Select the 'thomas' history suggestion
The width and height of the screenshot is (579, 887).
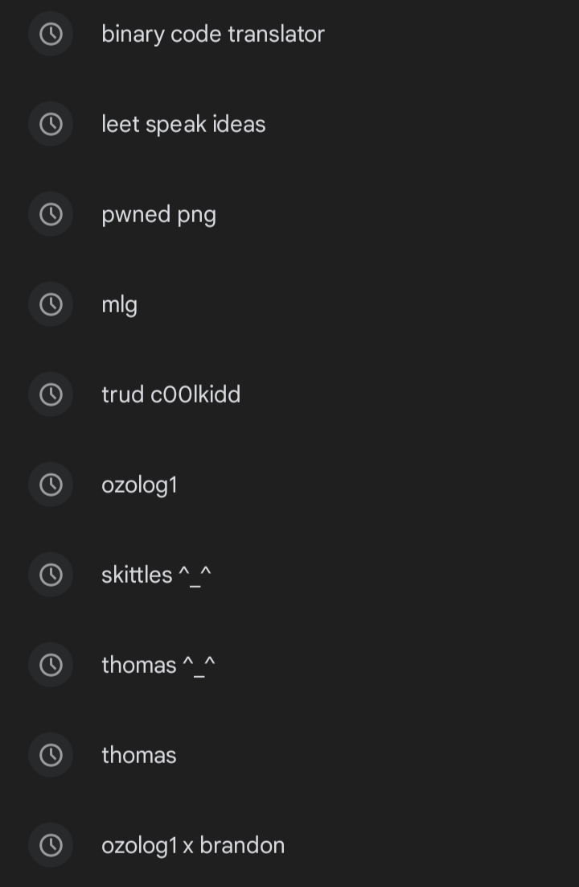[x=138, y=755]
